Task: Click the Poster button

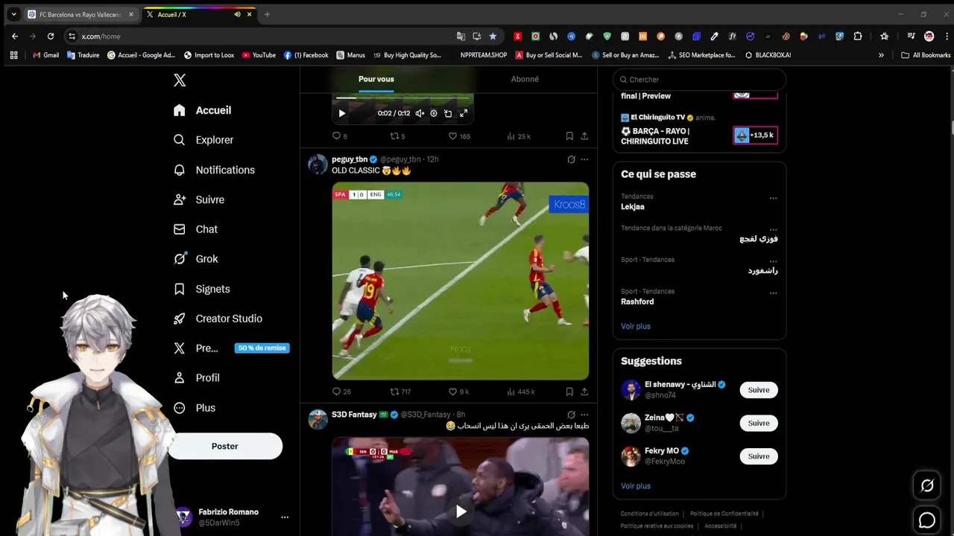Action: [225, 446]
